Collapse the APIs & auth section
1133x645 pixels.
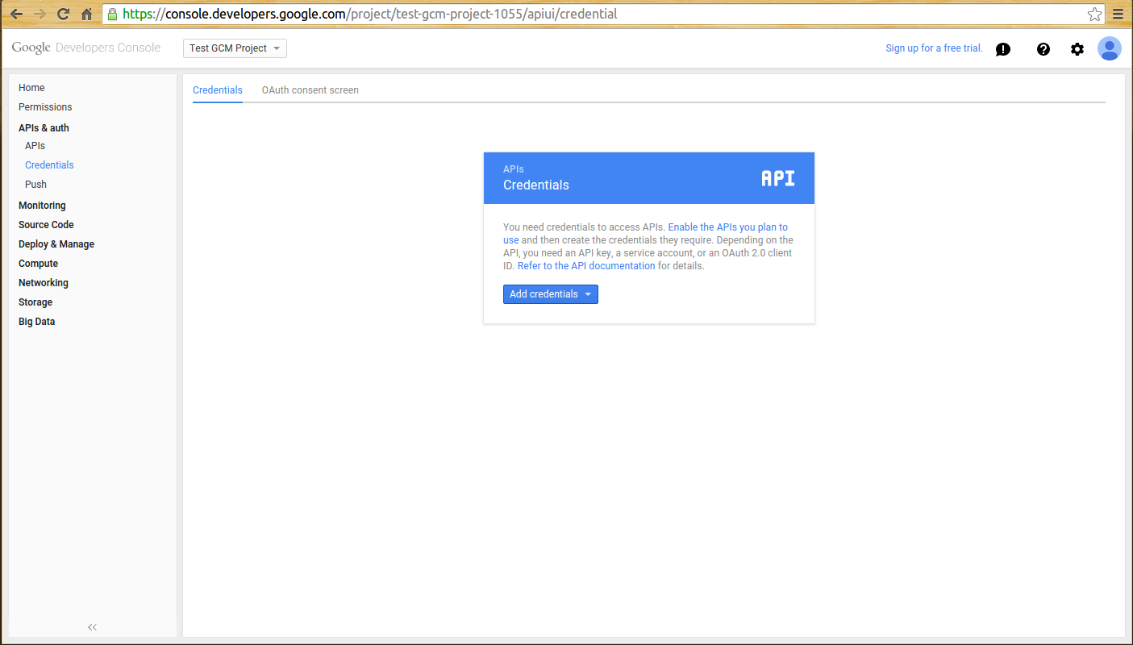44,128
